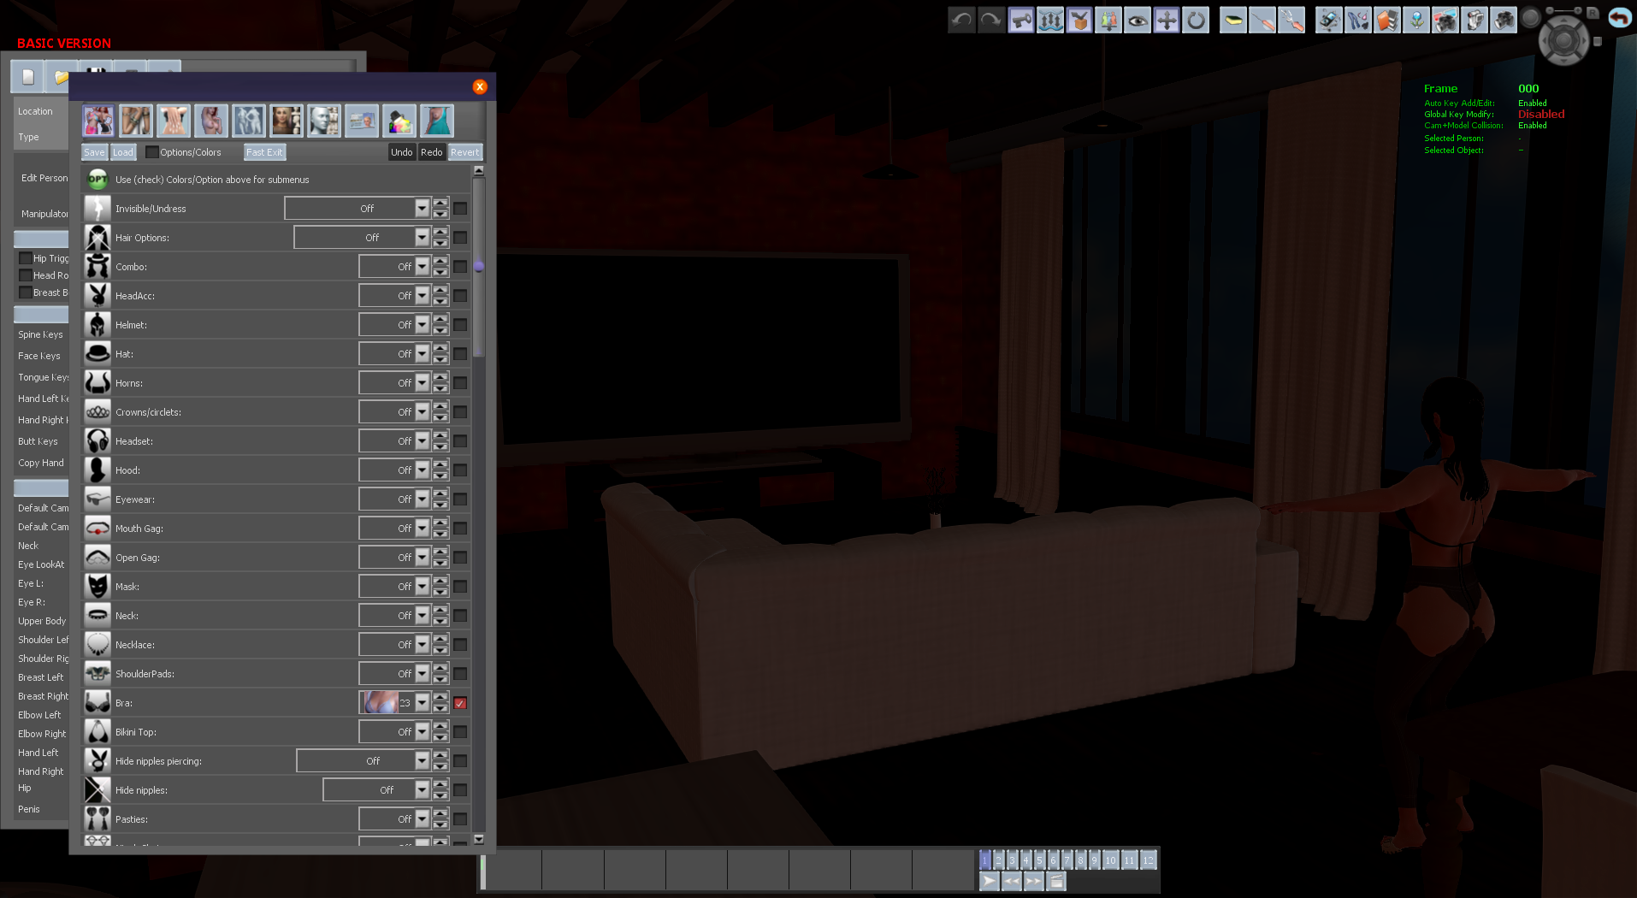
Task: Click the Load button
Action: [x=123, y=152]
